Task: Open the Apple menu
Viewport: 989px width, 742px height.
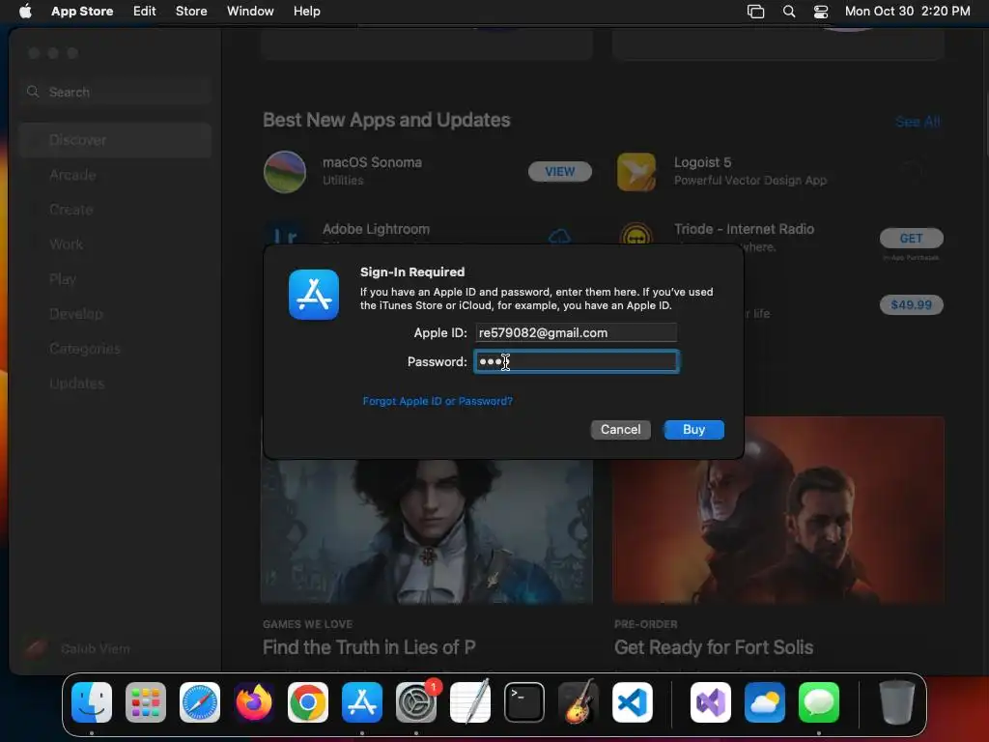Action: 25,11
